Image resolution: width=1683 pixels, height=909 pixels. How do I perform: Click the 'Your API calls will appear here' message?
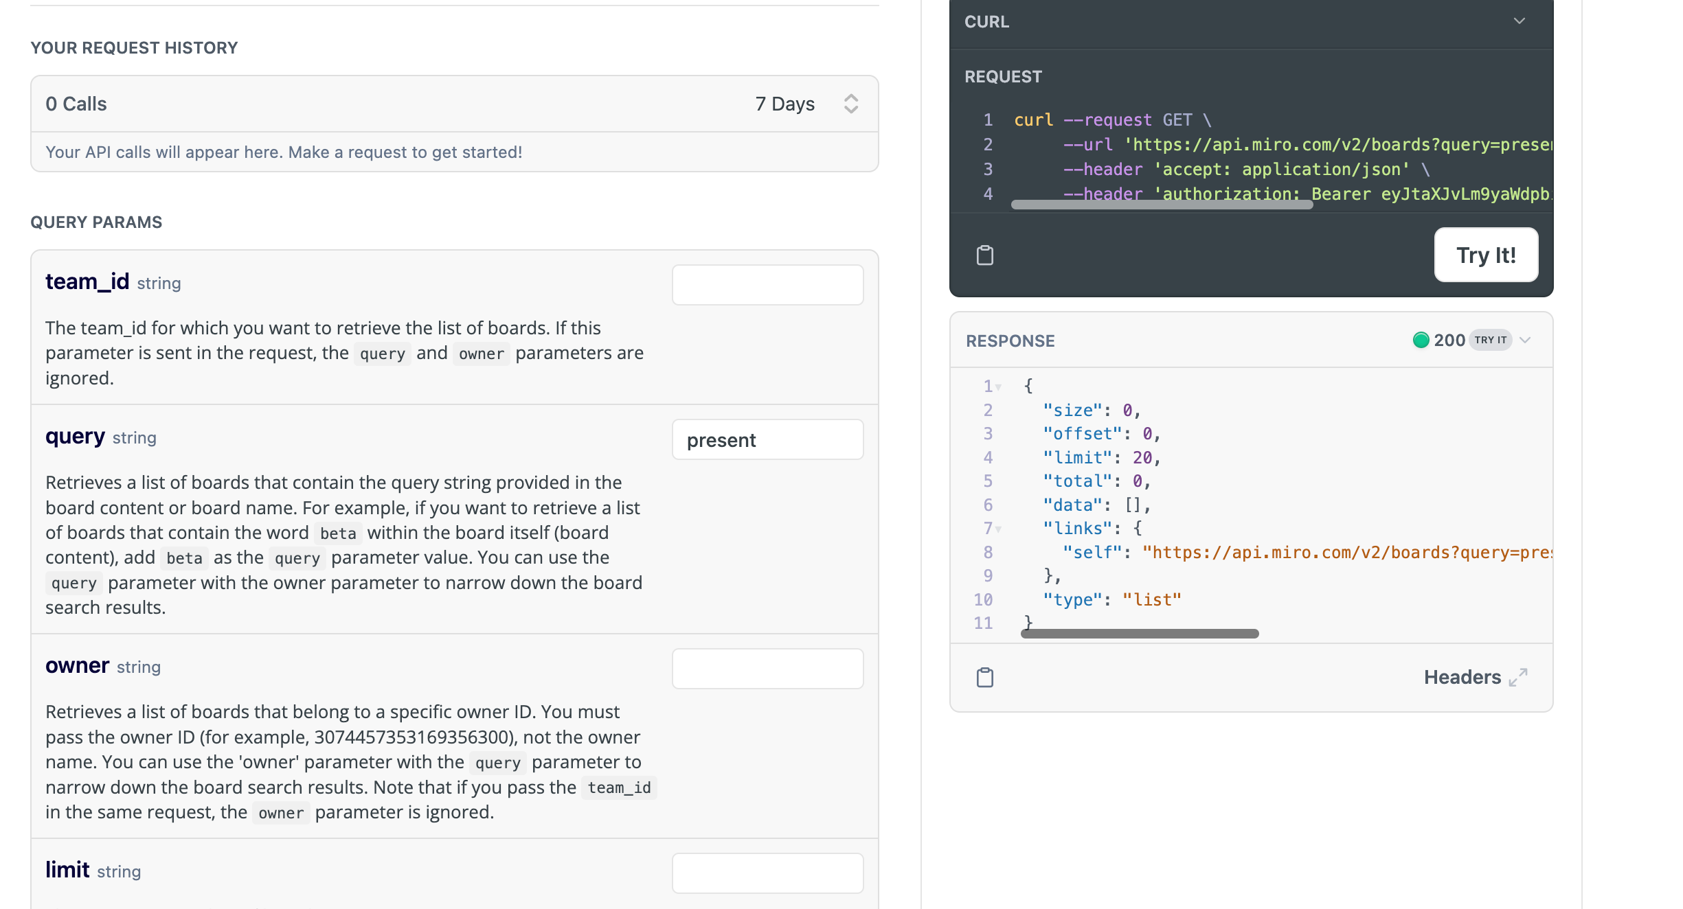(x=284, y=152)
